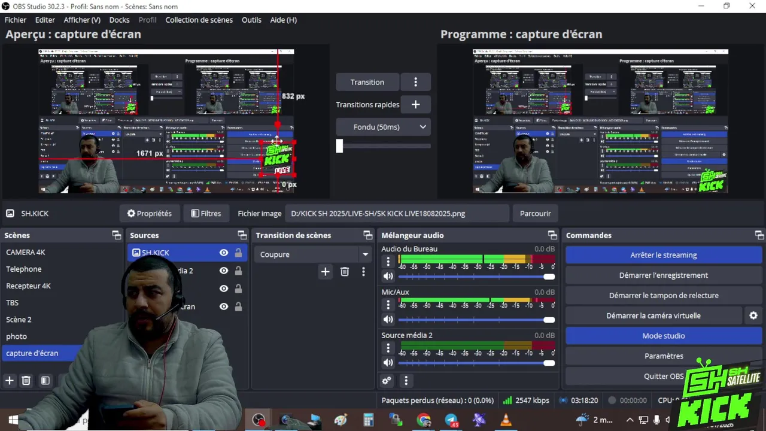Open scene filters icon in Scènes toolbar
Image resolution: width=766 pixels, height=431 pixels.
click(45, 381)
